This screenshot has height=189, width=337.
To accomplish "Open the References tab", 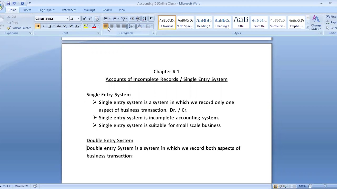I will coord(69,10).
